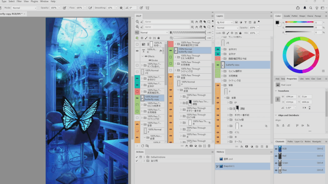Toggle visibility of the Red channel
Image resolution: width=328 pixels, height=184 pixels.
pyautogui.click(x=276, y=156)
